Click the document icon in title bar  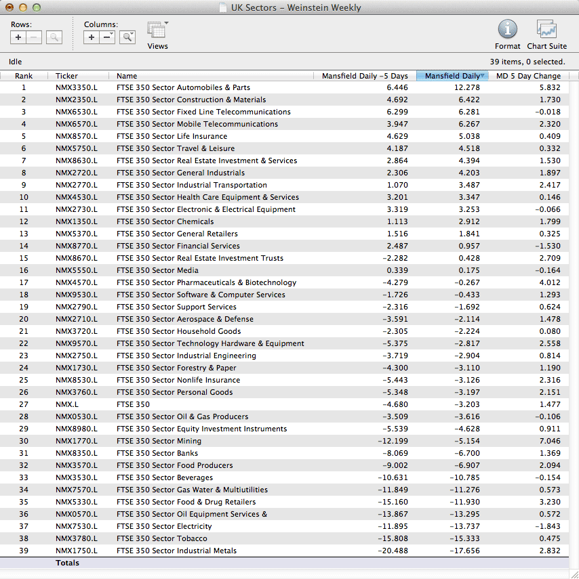[223, 8]
